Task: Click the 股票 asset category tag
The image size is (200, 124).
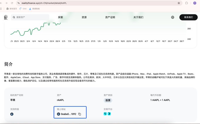Action: (x=108, y=100)
